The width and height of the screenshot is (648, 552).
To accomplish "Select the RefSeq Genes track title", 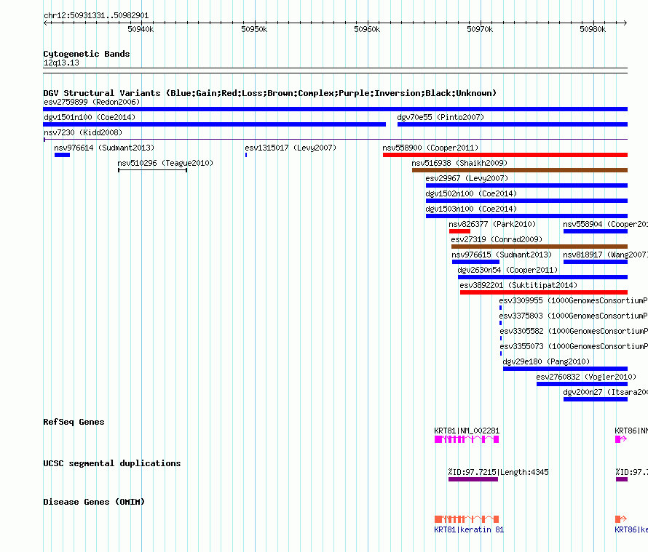I will [x=74, y=422].
